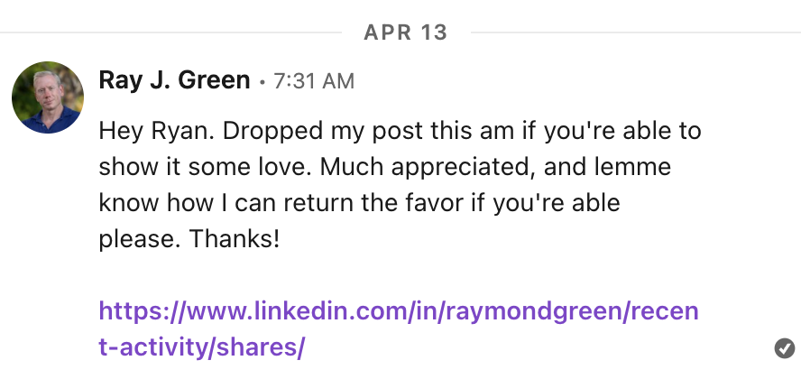Screen dimensions: 801x379
Task: Click the APR 13 date separator
Action: tap(405, 33)
